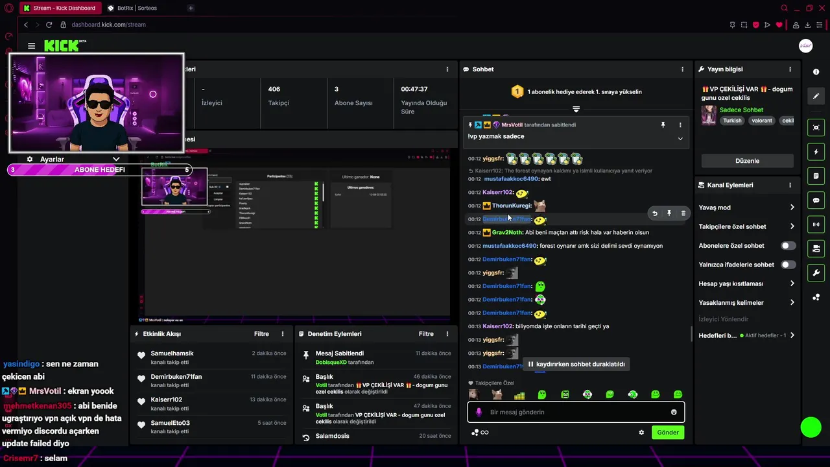Open the hamburger menu beside Kick logo
Image resolution: width=830 pixels, height=467 pixels.
pyautogui.click(x=31, y=46)
